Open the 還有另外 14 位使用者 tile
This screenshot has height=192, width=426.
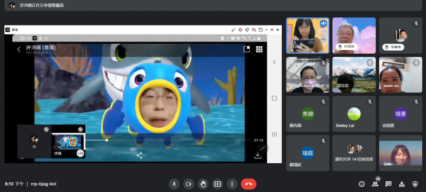tap(354, 153)
